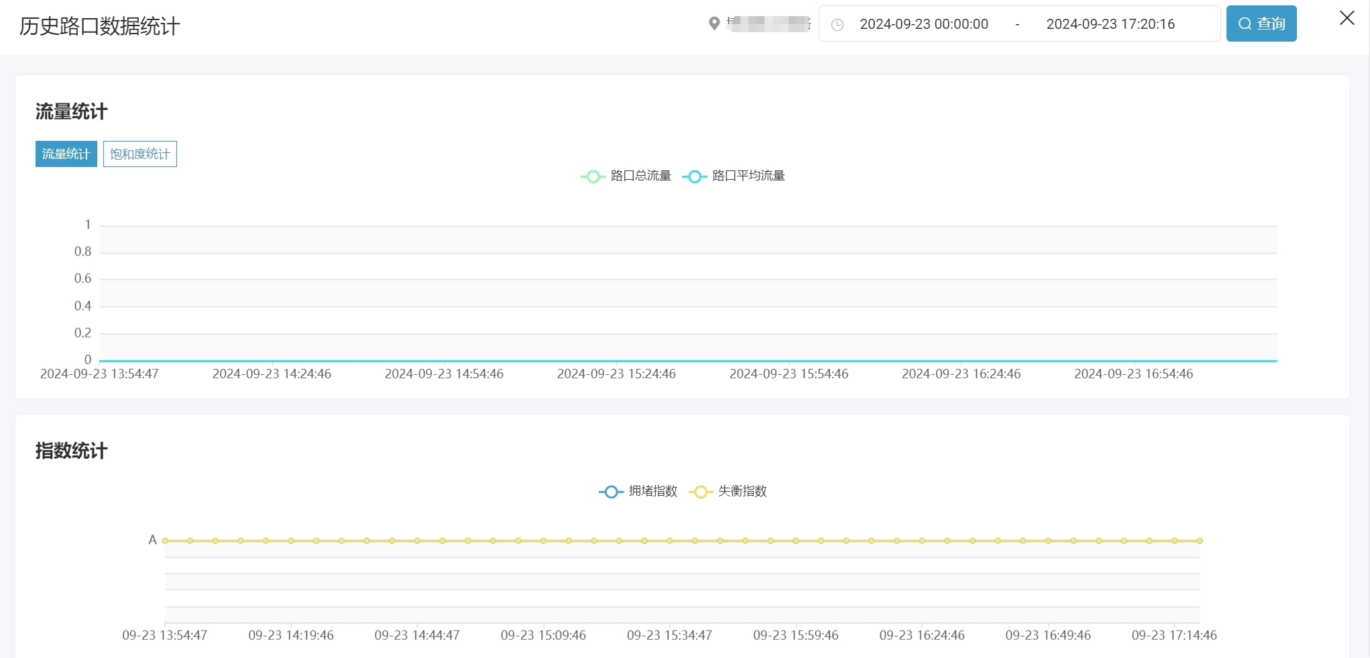The image size is (1370, 658).
Task: Hide the 拥堵指数 series via legend
Action: click(x=638, y=492)
